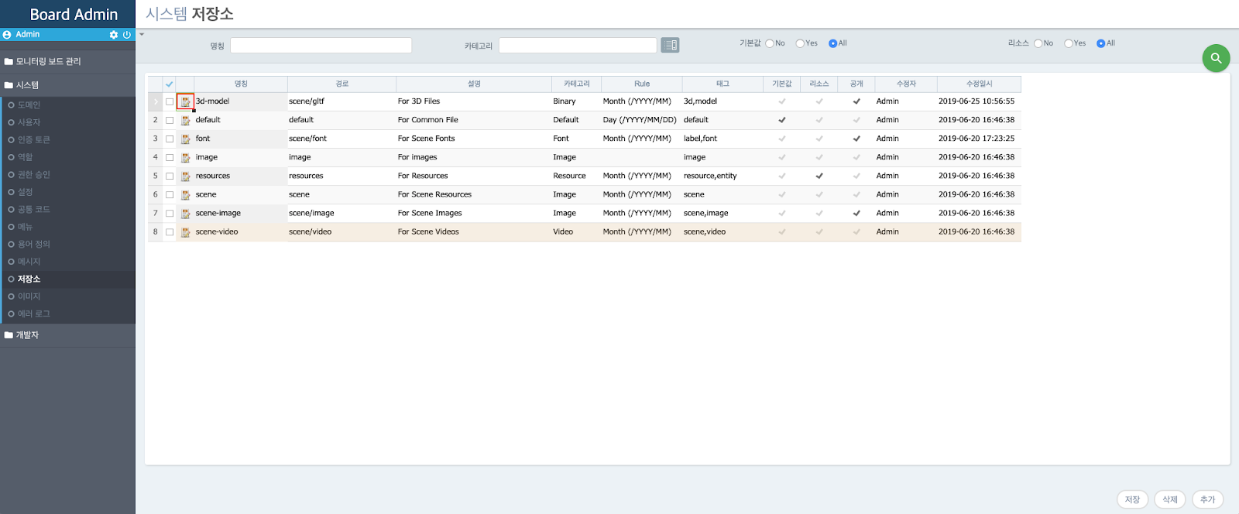This screenshot has height=514, width=1239.
Task: Open settings via the gear icon
Action: [x=114, y=35]
